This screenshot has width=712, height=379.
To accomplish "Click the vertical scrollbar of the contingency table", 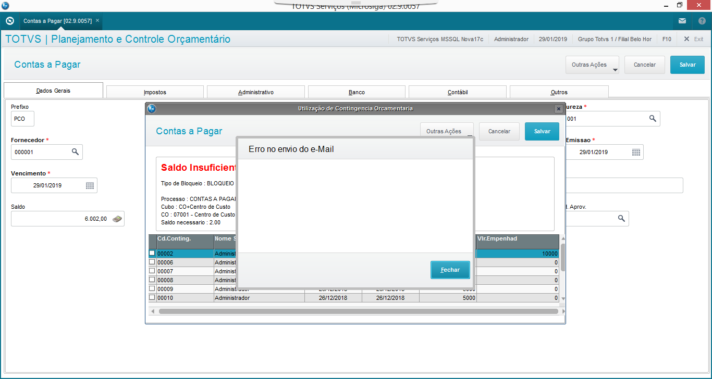I will coord(563,257).
